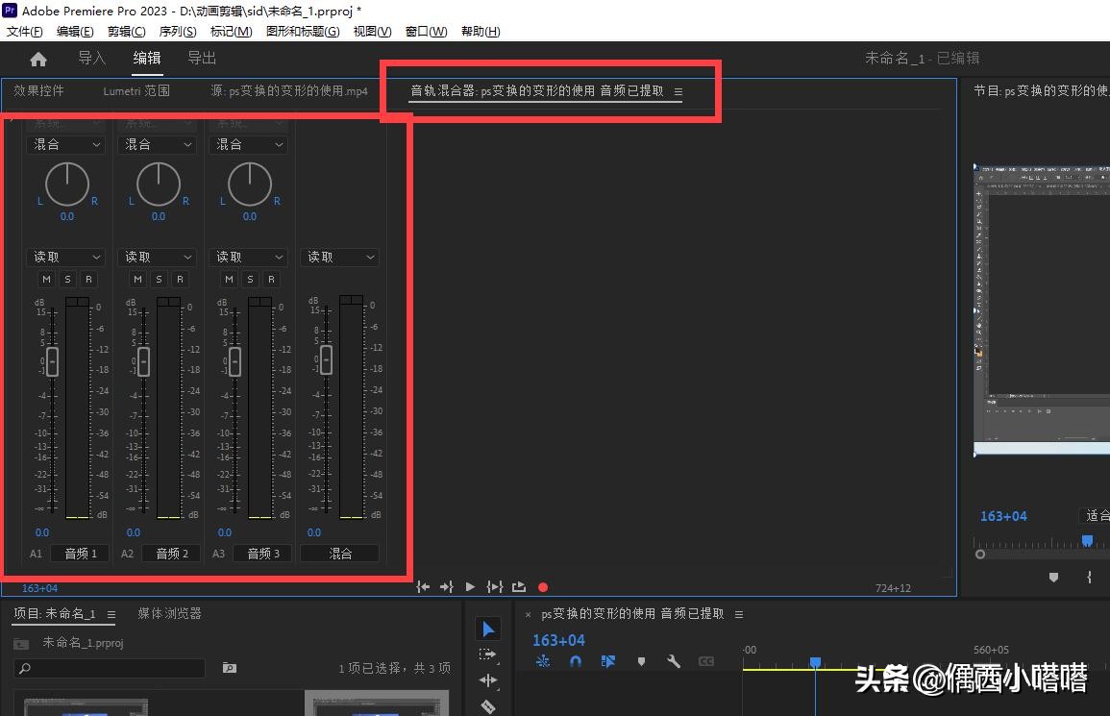The image size is (1110, 716).
Task: Mute the 音频 1 track with M button
Action: click(45, 279)
